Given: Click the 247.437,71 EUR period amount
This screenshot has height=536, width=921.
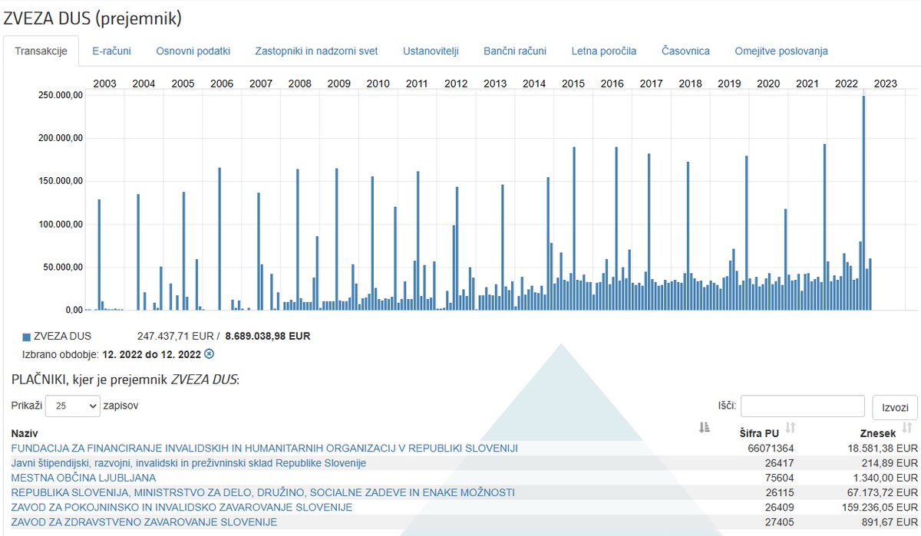Looking at the screenshot, I should (x=176, y=336).
